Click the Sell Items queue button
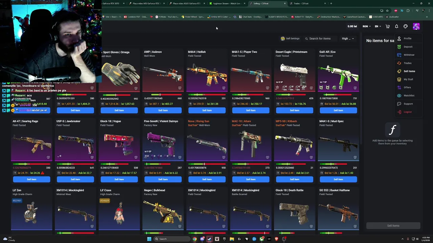 tap(393, 226)
